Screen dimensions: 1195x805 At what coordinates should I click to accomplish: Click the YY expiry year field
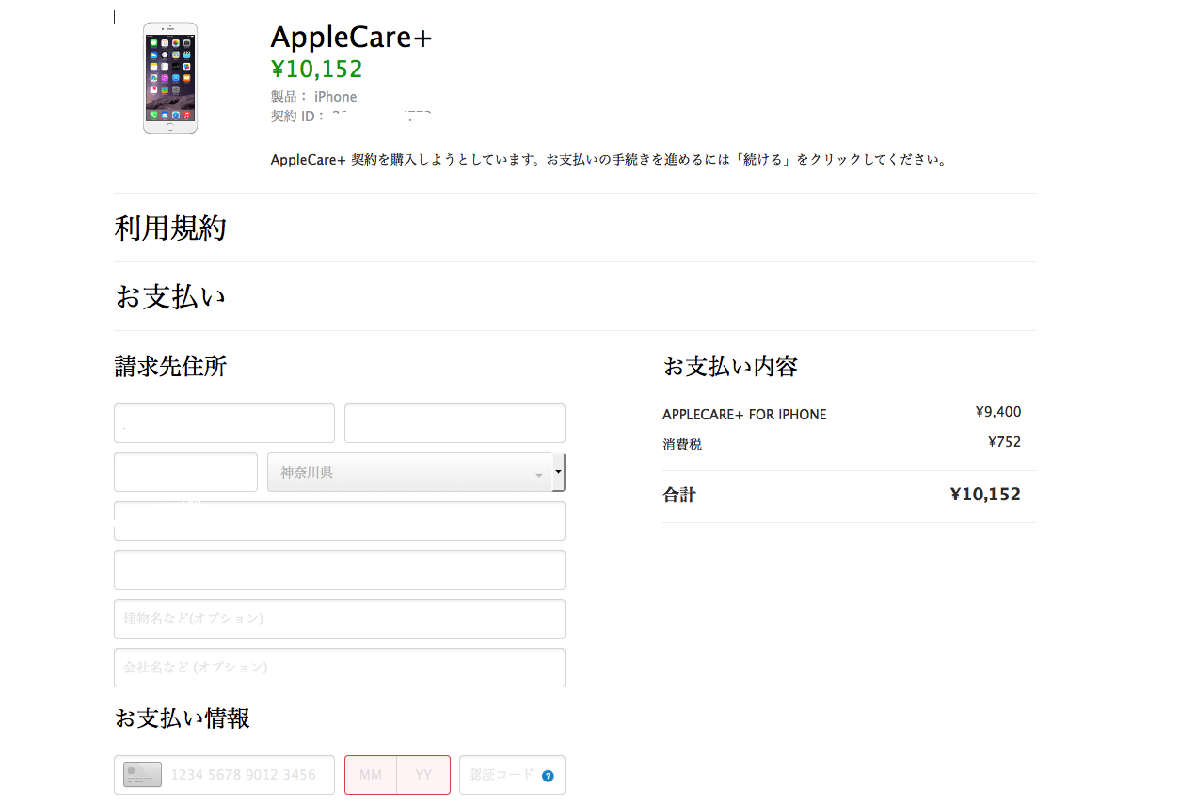pos(423,775)
